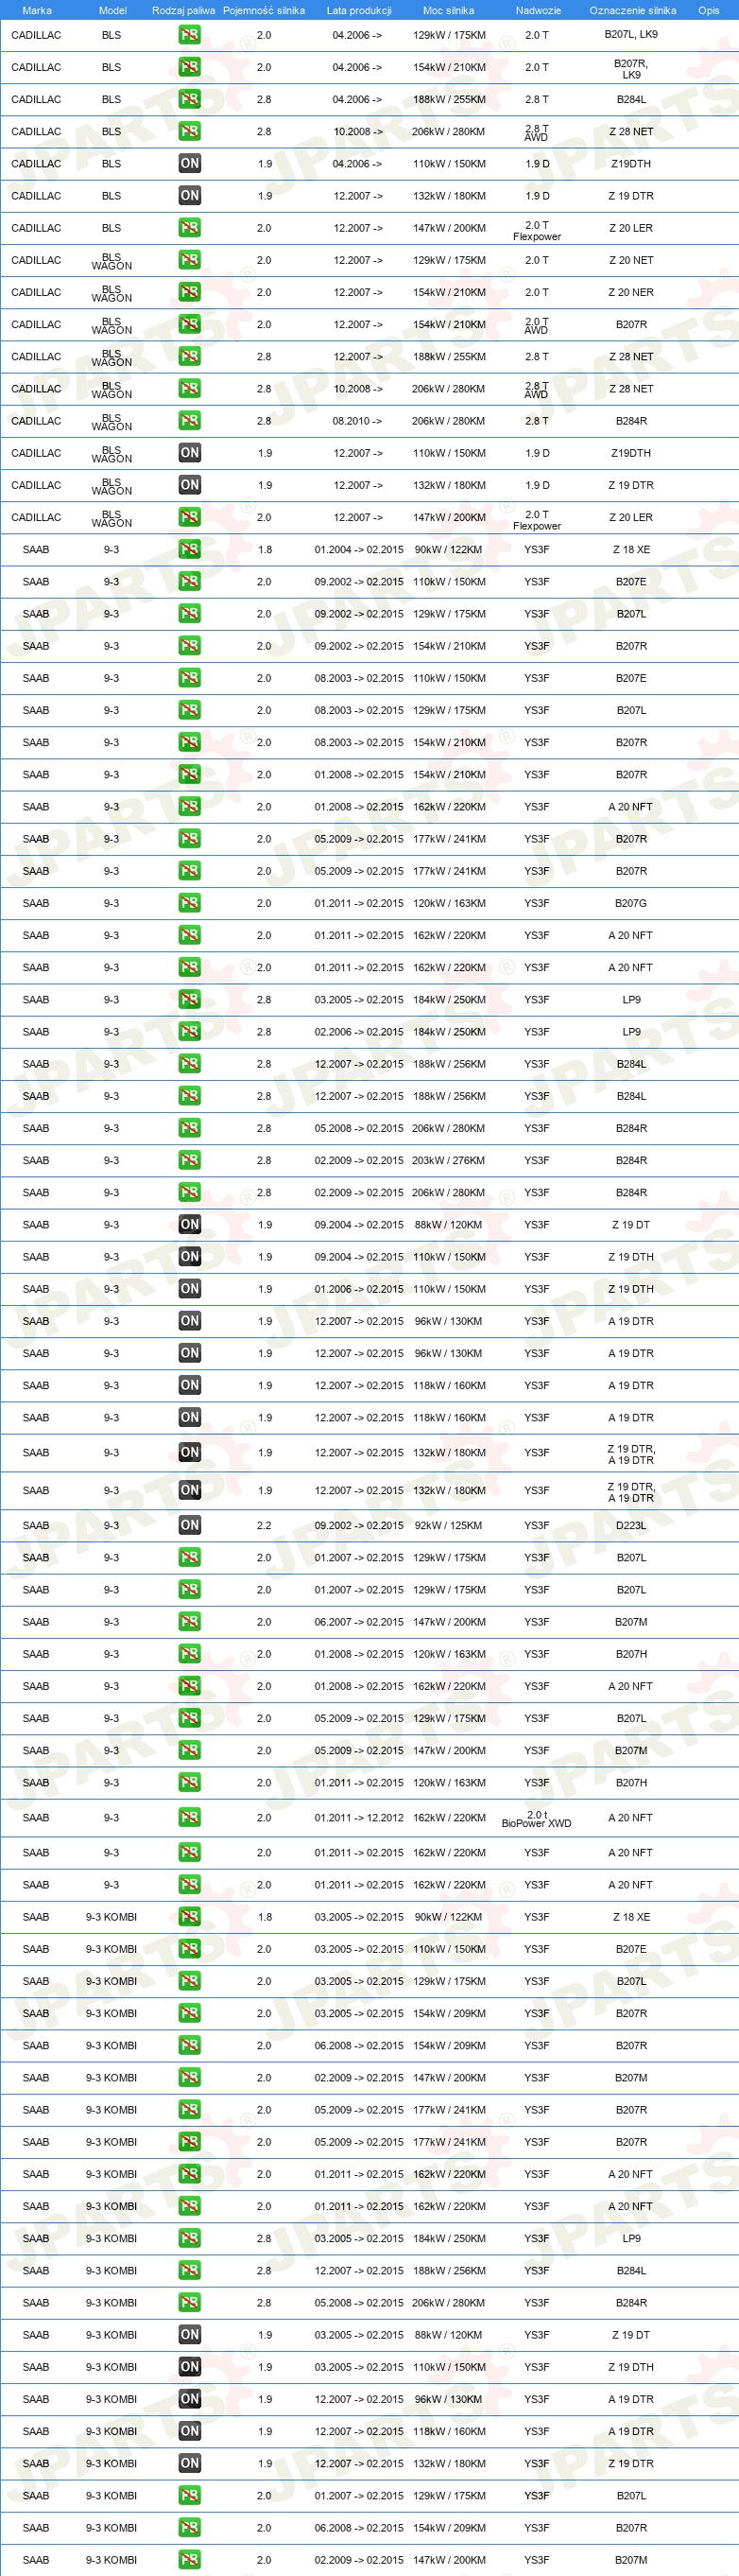Select the 01.2004 -> 02.2015 production years cell

358,549
